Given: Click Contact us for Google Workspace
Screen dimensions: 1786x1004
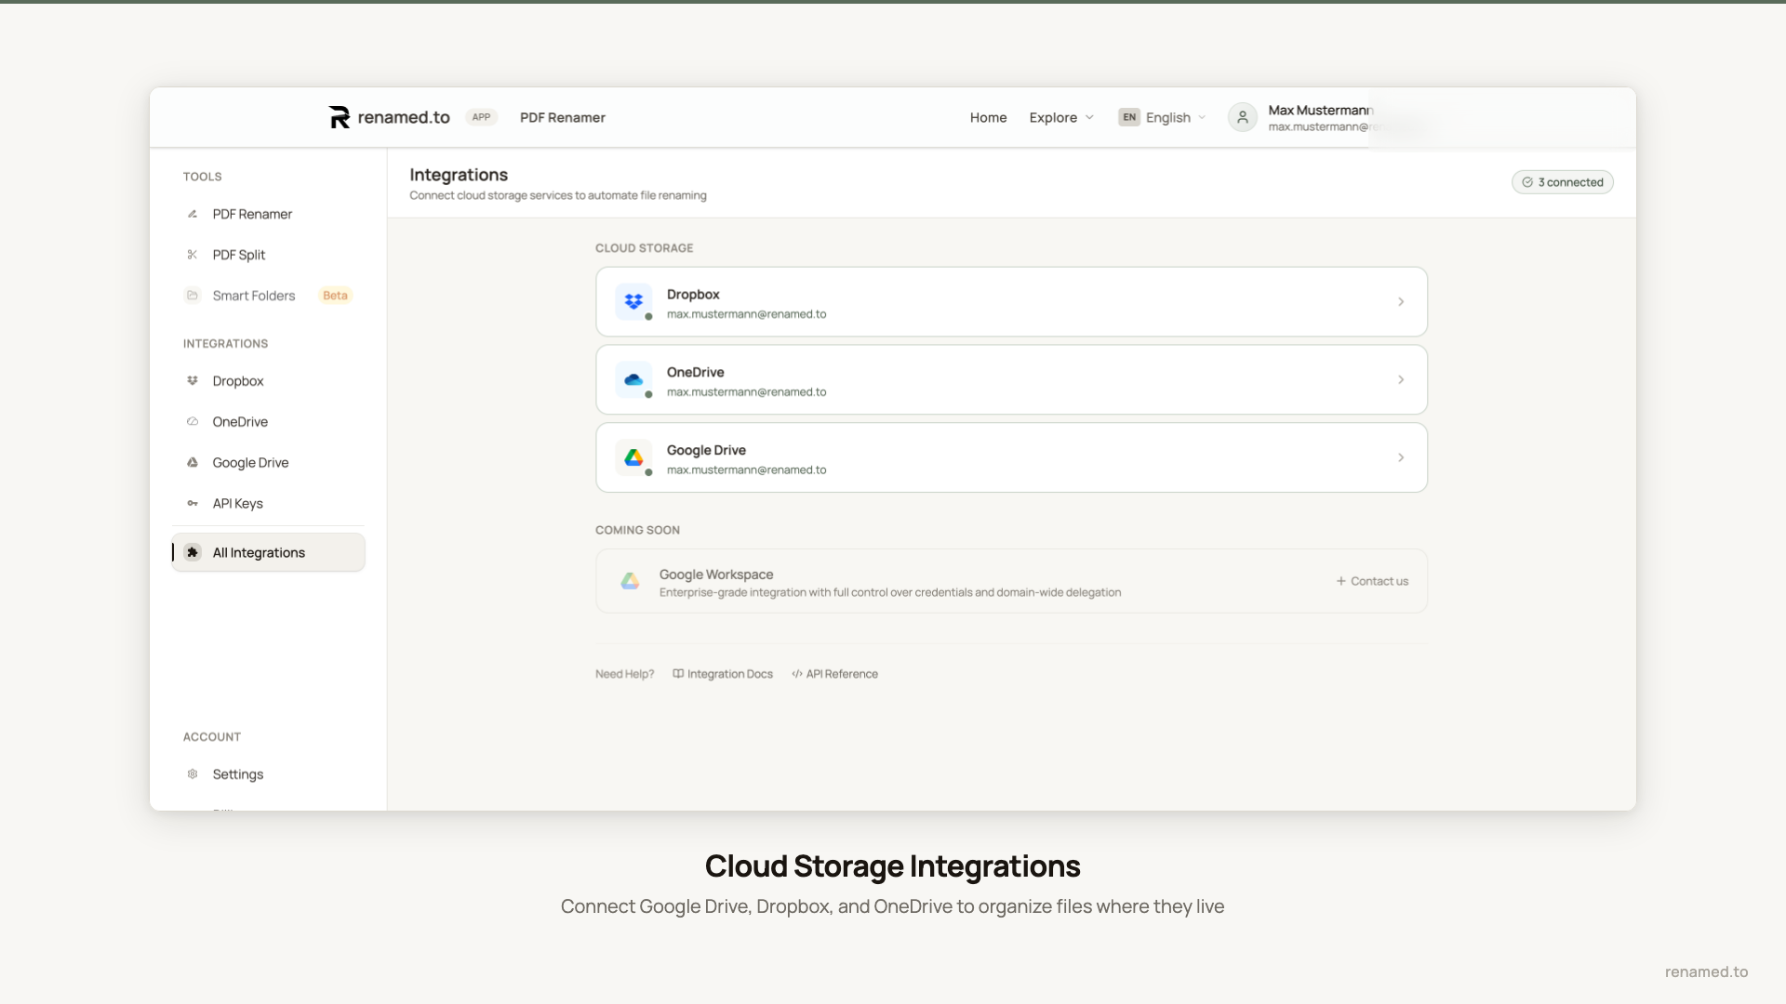Looking at the screenshot, I should coord(1372,581).
